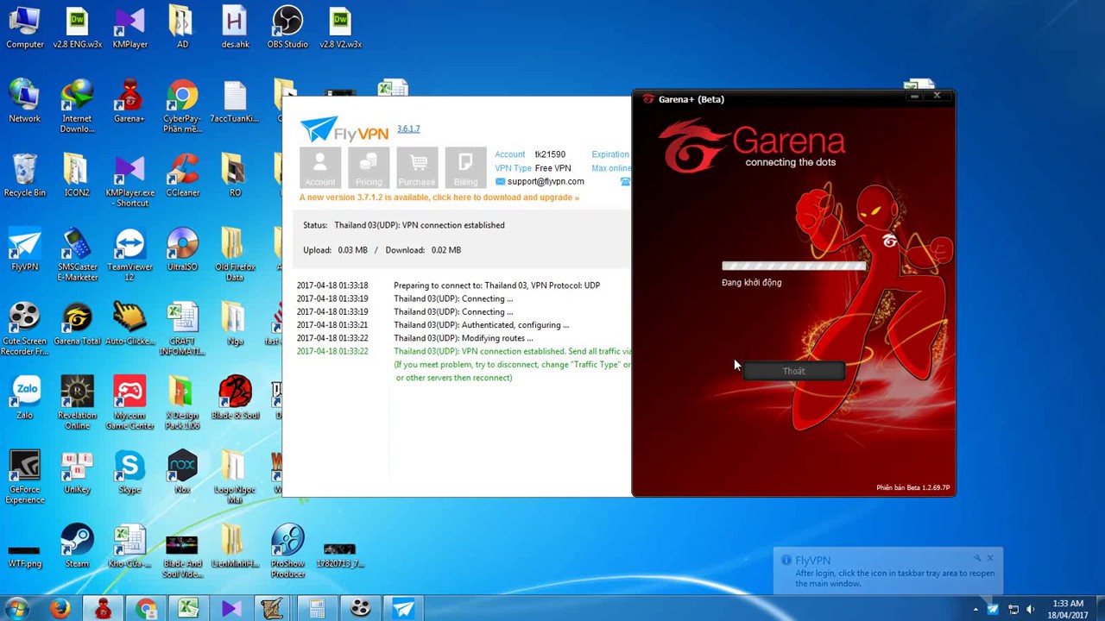Click the Garena+ loading progress bar
Screen dimensions: 1105x621
click(793, 267)
